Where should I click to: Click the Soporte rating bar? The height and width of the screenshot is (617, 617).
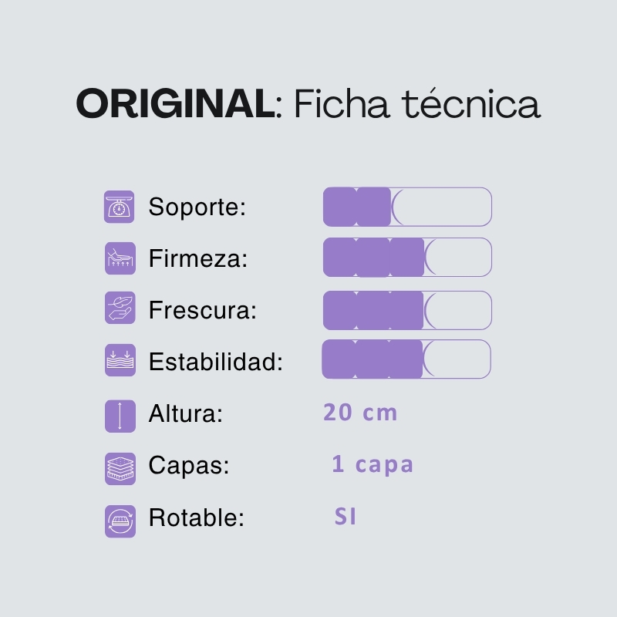click(407, 207)
